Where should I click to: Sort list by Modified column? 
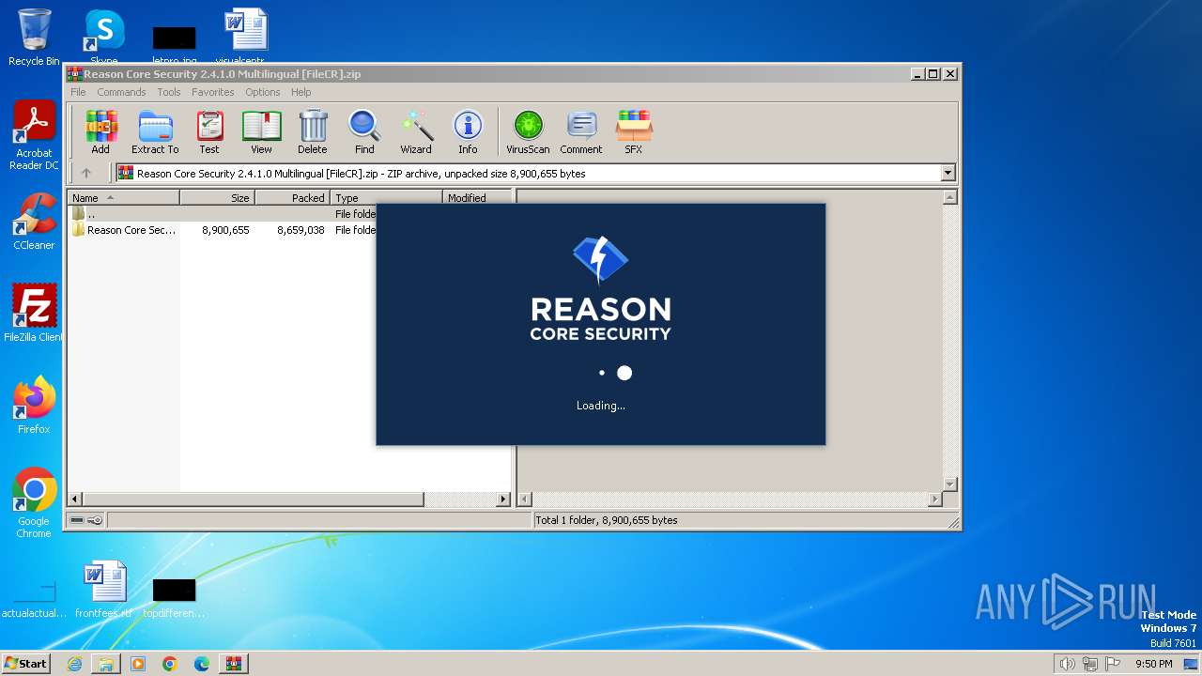(477, 197)
